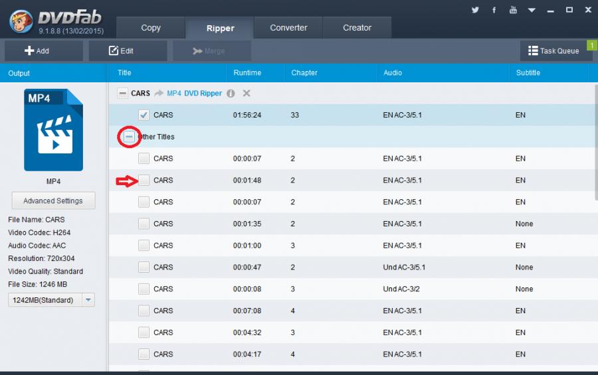Open the Task Queue
The height and width of the screenshot is (375, 598).
click(556, 50)
